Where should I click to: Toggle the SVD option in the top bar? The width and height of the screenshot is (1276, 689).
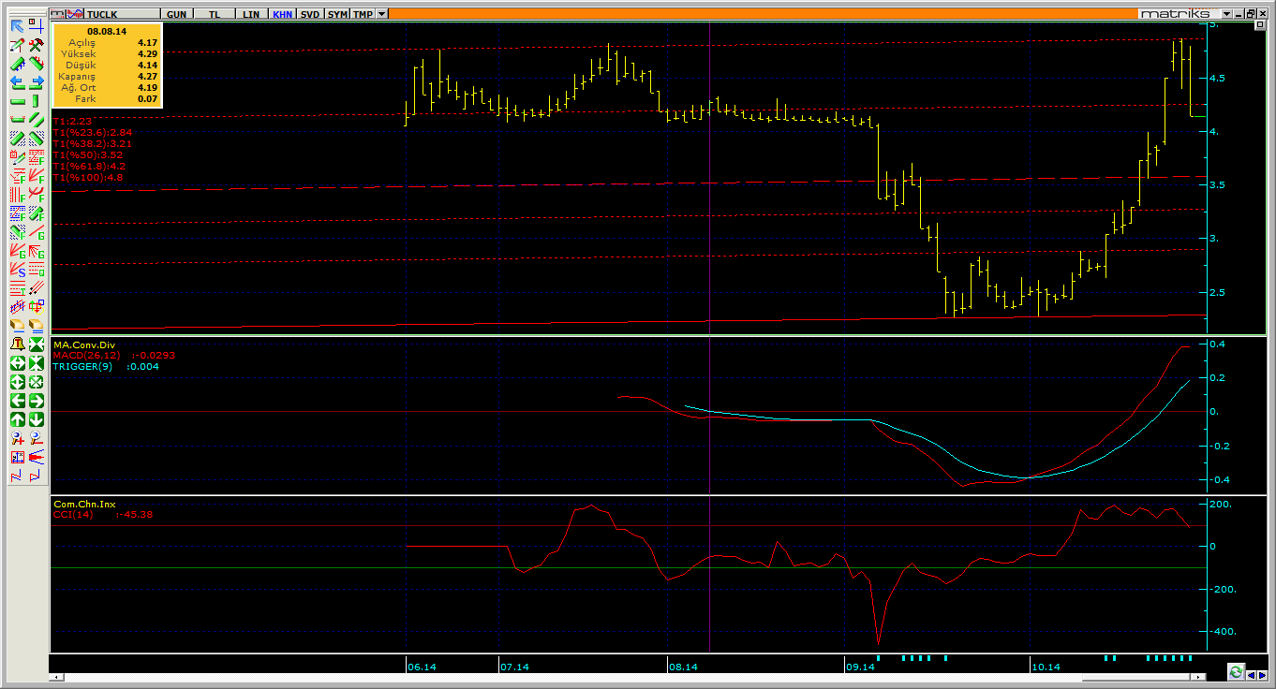tap(310, 15)
